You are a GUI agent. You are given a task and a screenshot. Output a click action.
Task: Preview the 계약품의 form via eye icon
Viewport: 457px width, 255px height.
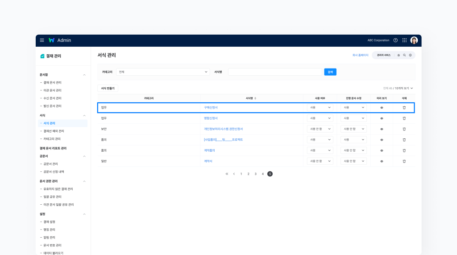(x=382, y=150)
